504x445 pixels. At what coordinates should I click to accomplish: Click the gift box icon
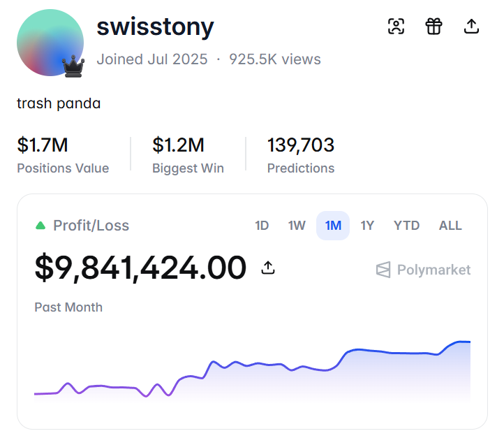point(433,26)
